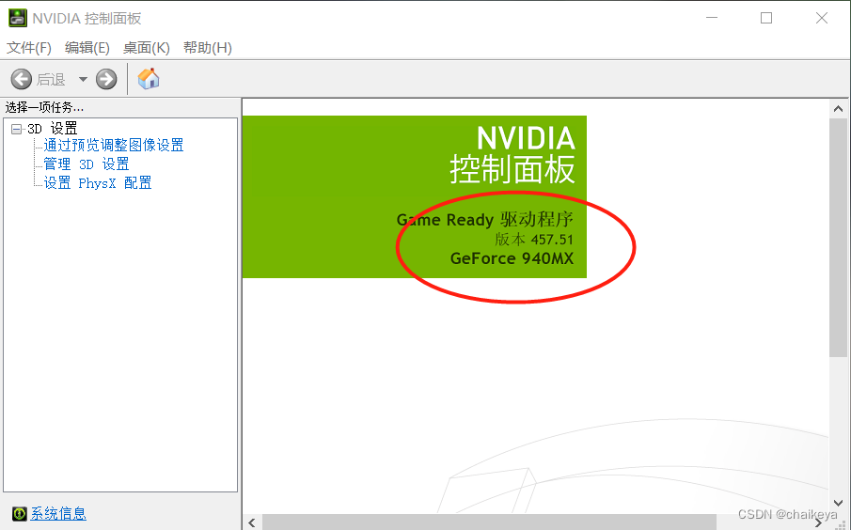Open the 系统信息 link
Viewport: 851px width, 530px height.
(x=58, y=513)
